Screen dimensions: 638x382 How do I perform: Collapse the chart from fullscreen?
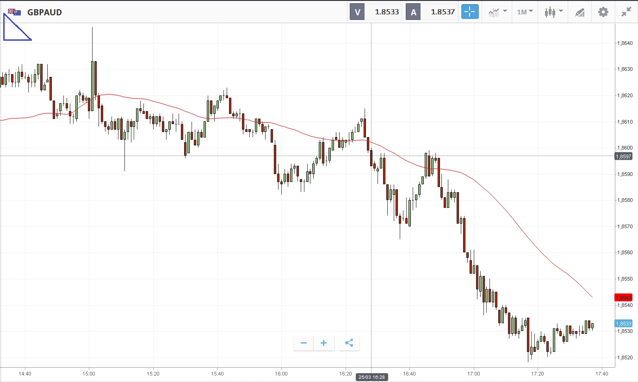pos(626,12)
